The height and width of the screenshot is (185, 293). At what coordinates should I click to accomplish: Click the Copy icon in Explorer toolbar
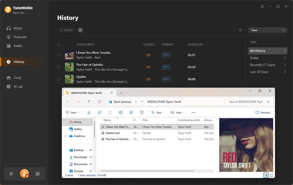[x=99, y=113]
